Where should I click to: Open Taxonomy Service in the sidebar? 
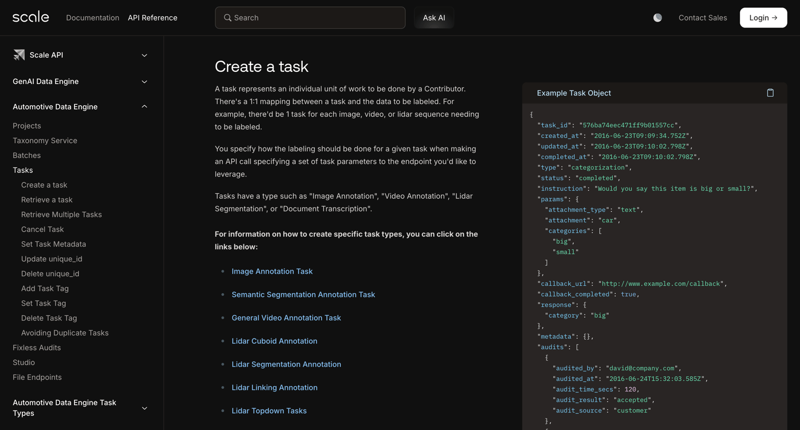point(45,141)
